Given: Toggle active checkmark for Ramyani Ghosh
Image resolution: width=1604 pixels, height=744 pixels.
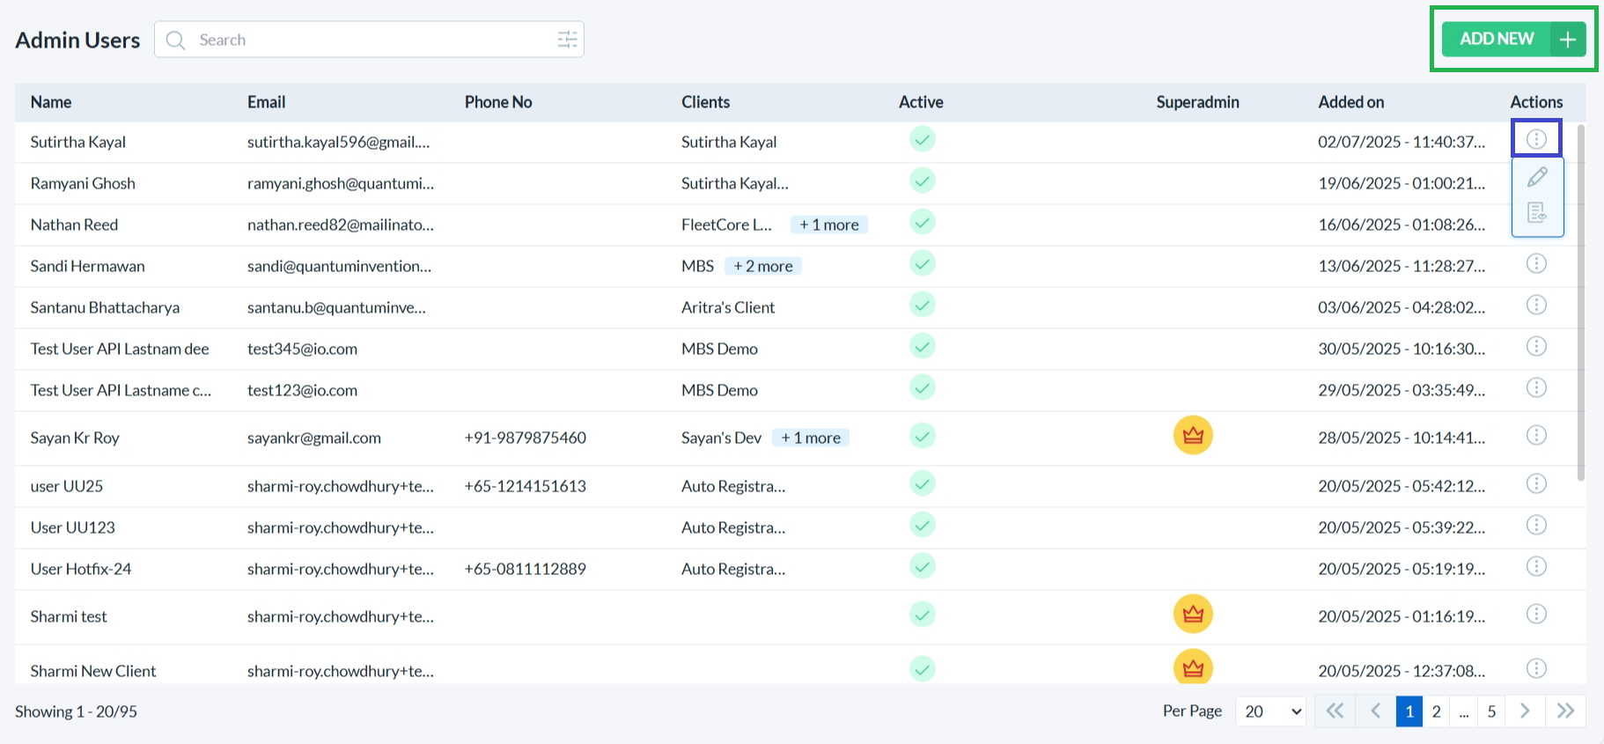Looking at the screenshot, I should coord(922,181).
